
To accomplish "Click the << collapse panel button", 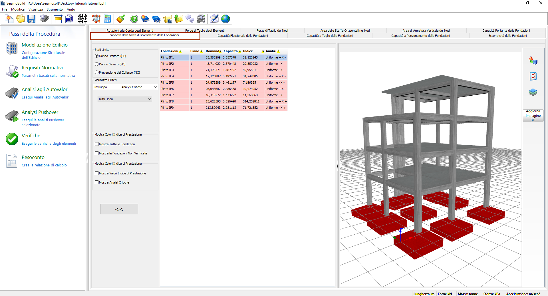I will tap(119, 209).
